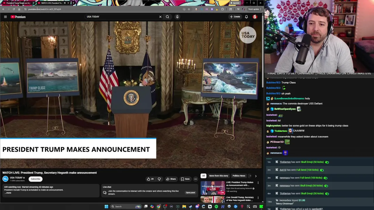Reload the current page
The width and height of the screenshot is (374, 210).
[x=14, y=9]
